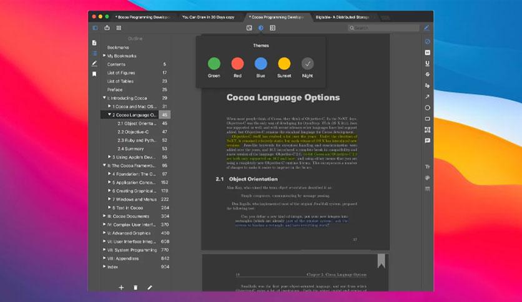Open 2.1 Object Orienta... outline entry

137,124
